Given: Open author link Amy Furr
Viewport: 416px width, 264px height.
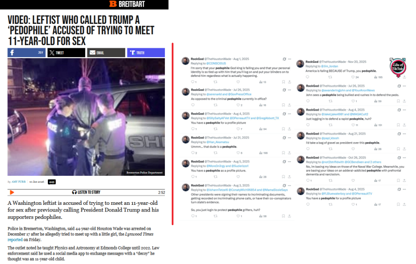Looking at the screenshot, I should coord(19,182).
